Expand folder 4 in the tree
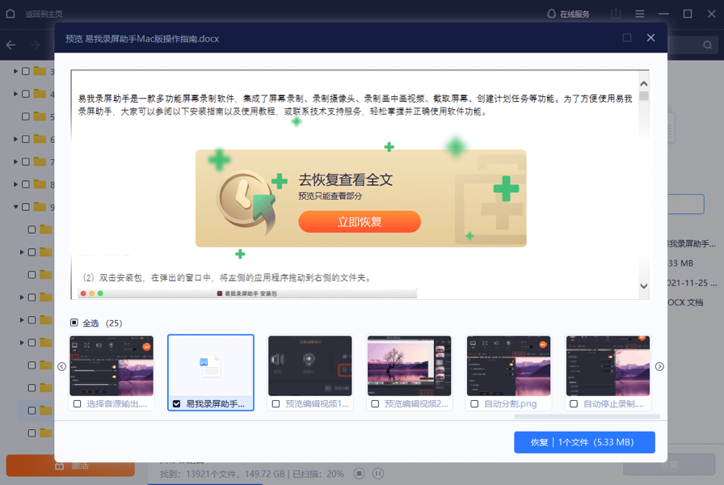724x485 pixels. coord(15,94)
